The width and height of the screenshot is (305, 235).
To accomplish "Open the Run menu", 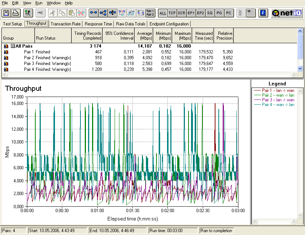I will [x=39, y=3].
